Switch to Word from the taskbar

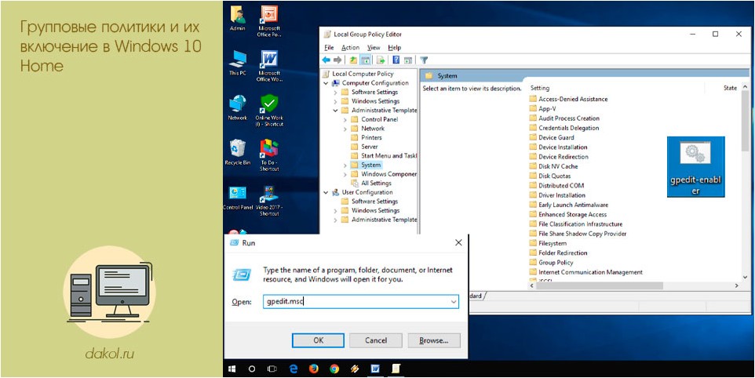click(375, 369)
